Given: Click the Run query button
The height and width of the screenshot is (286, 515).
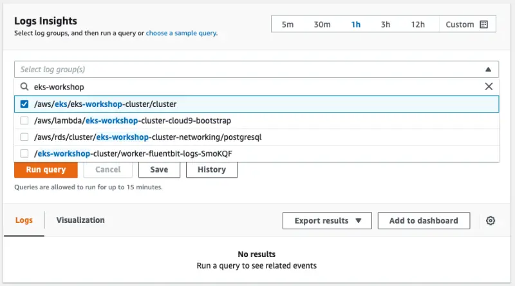Looking at the screenshot, I should (46, 169).
